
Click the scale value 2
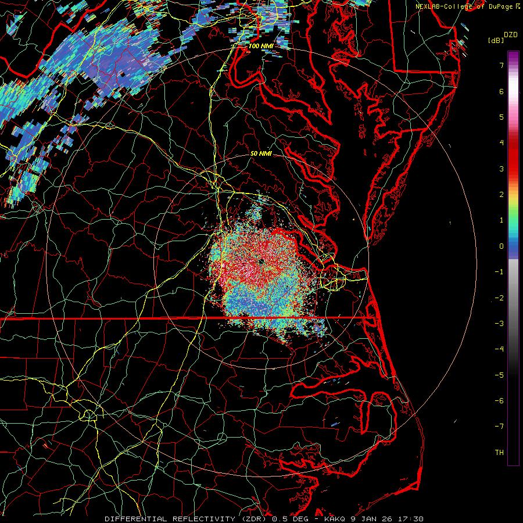[x=501, y=195]
